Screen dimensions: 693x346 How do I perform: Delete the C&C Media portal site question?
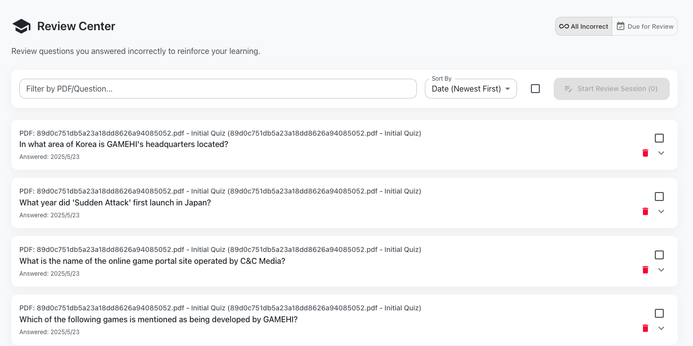coord(645,270)
